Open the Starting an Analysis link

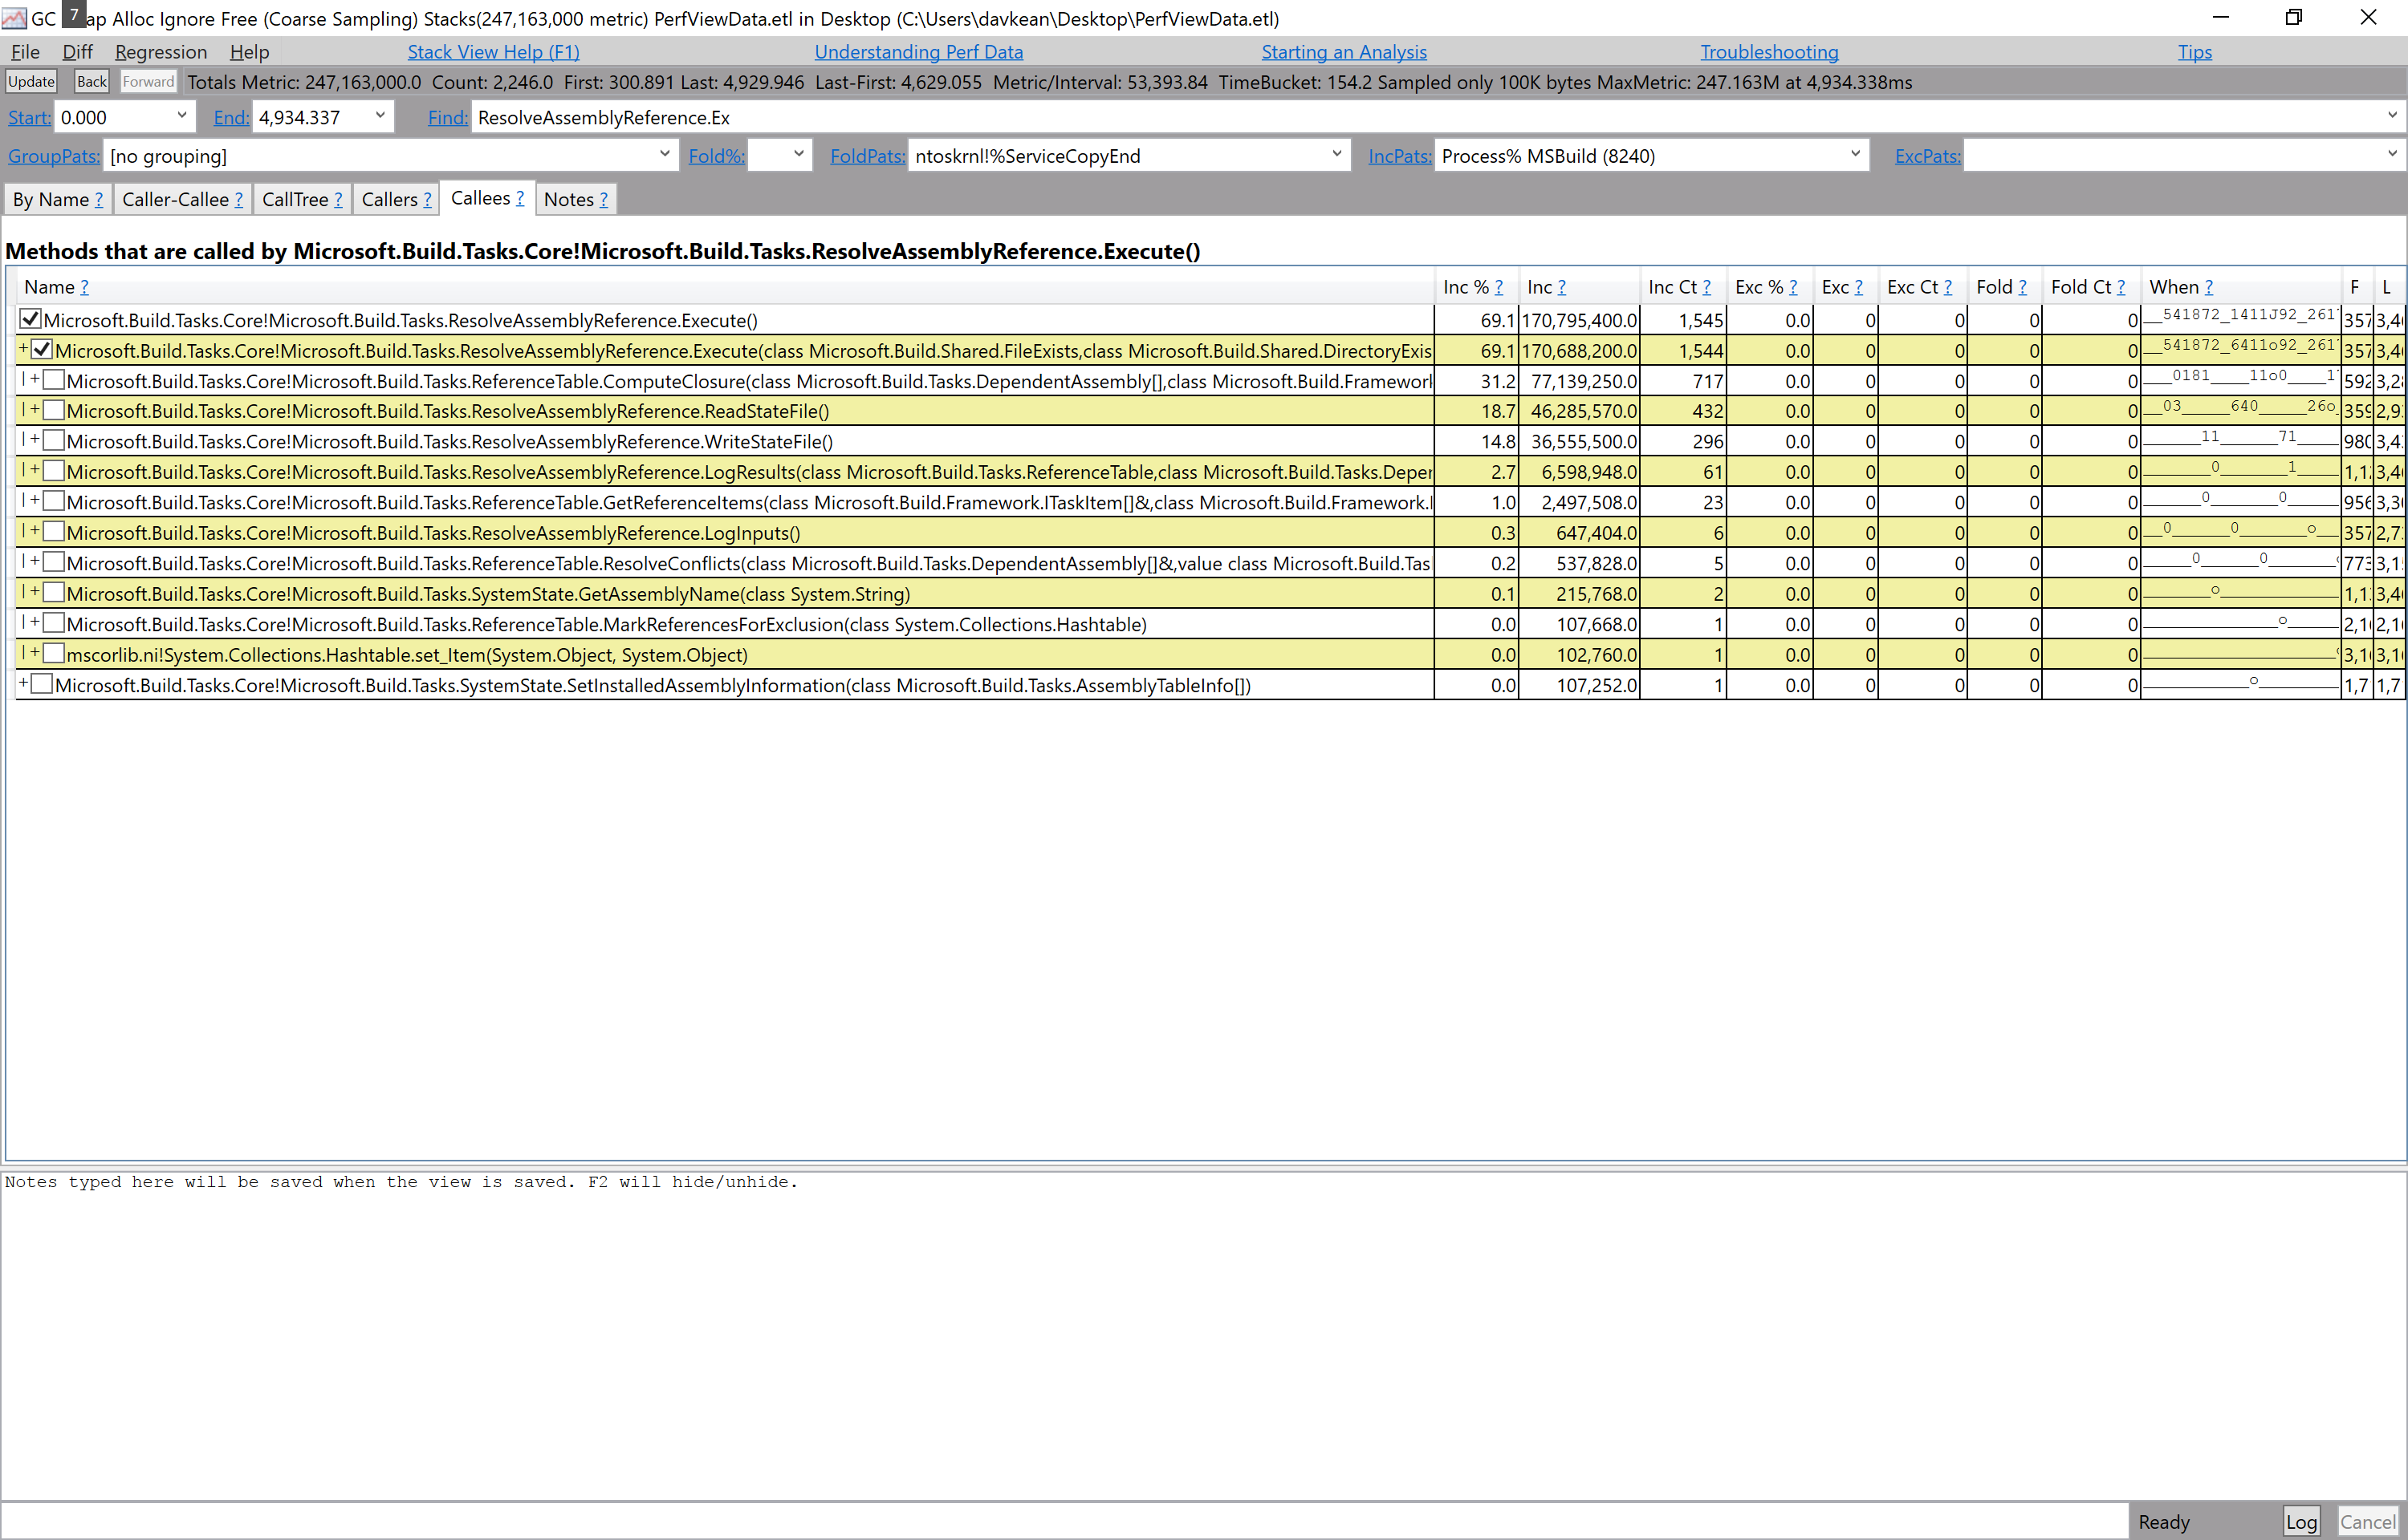[x=1344, y=51]
